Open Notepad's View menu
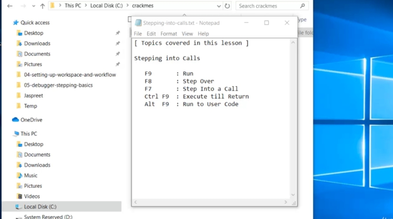The height and width of the screenshot is (219, 393). coord(187,33)
